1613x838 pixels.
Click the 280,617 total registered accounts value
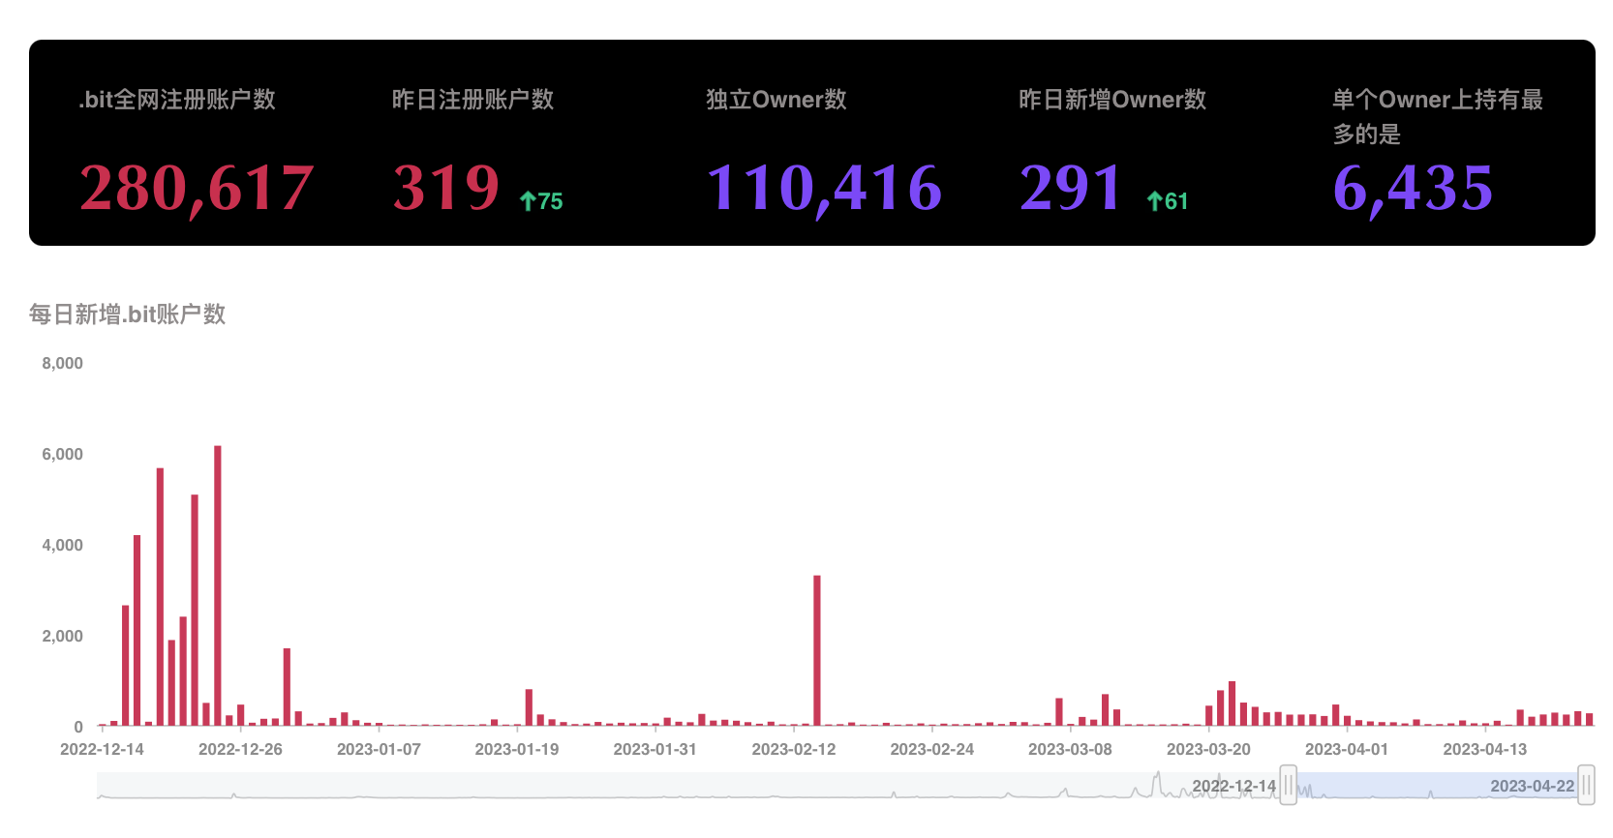coord(197,188)
